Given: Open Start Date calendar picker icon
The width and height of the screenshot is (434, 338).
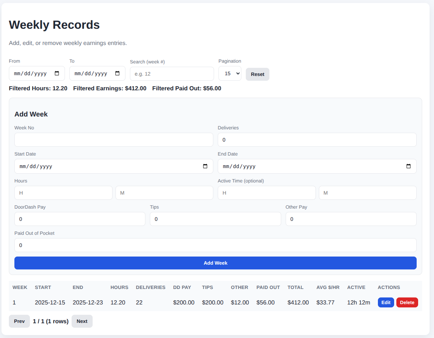Looking at the screenshot, I should click(x=205, y=166).
